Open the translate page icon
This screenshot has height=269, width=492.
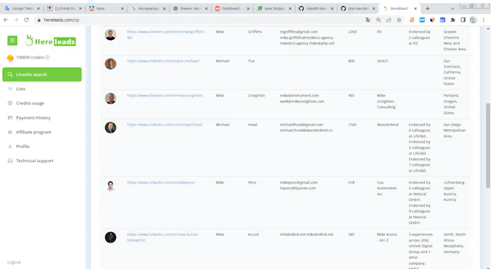(368, 20)
